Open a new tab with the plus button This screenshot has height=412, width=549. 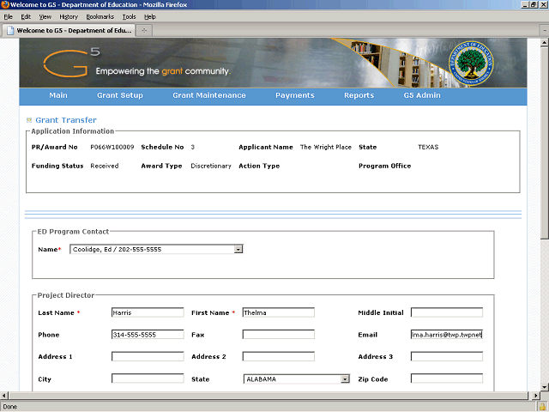(144, 31)
